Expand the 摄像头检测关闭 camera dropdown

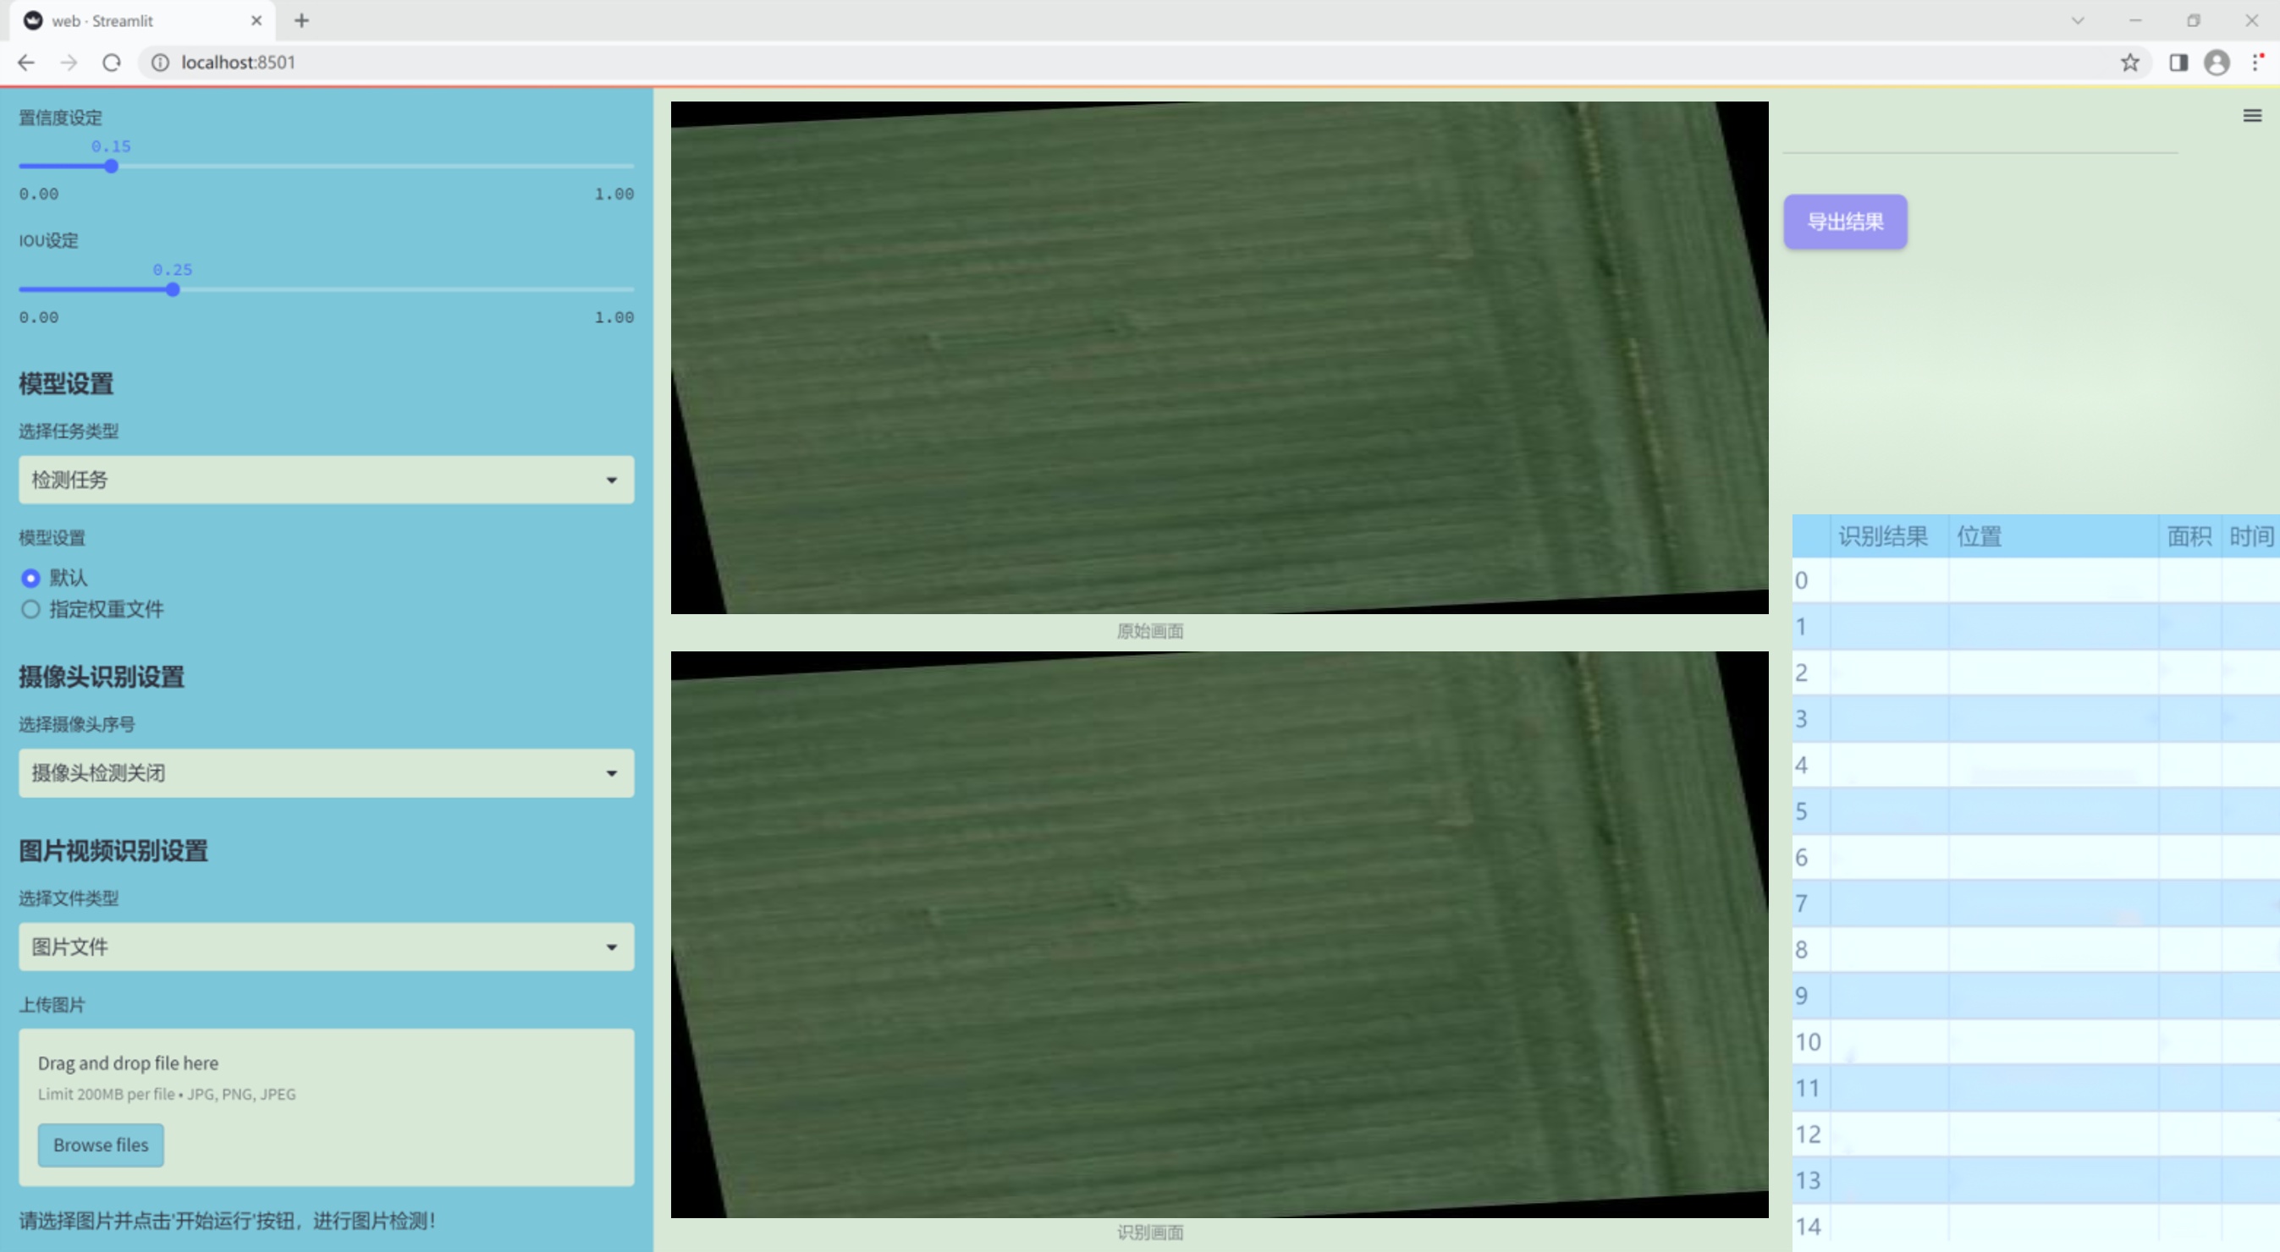pos(326,772)
